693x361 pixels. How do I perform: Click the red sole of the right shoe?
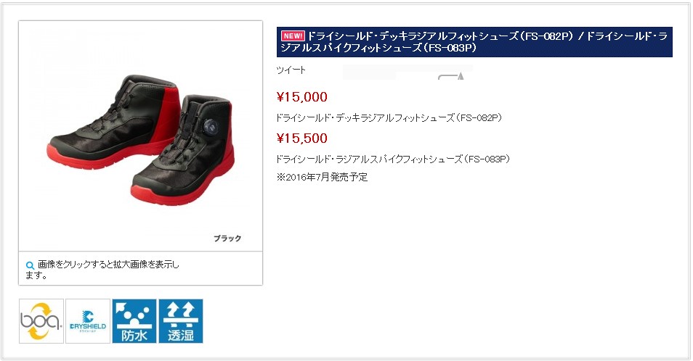pos(183,192)
